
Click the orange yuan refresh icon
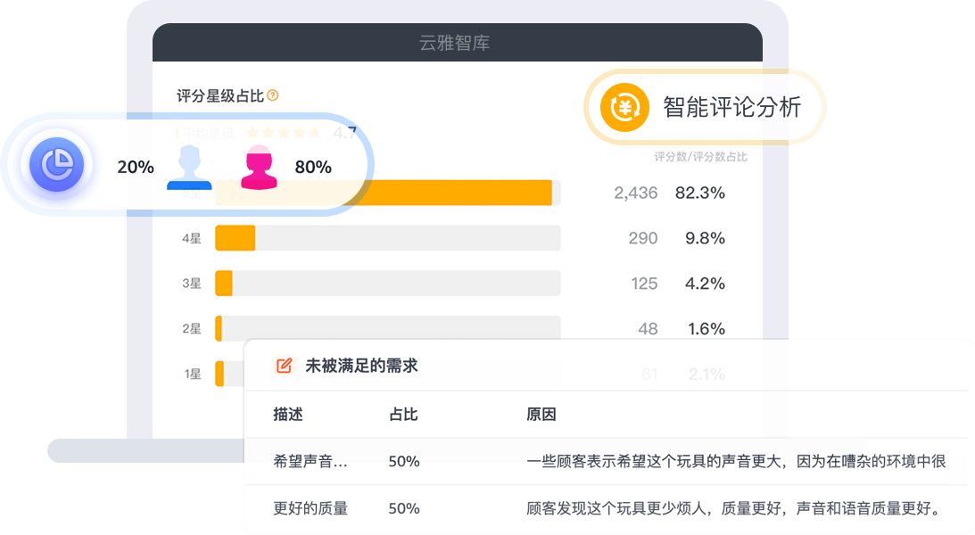(x=625, y=108)
